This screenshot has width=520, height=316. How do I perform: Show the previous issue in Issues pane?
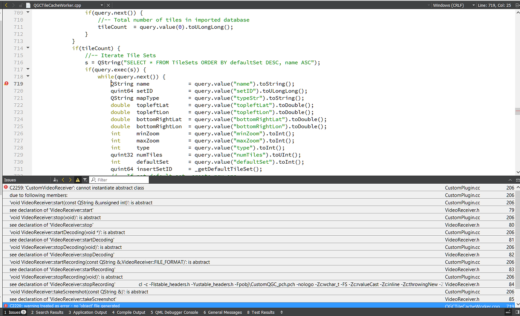point(63,180)
